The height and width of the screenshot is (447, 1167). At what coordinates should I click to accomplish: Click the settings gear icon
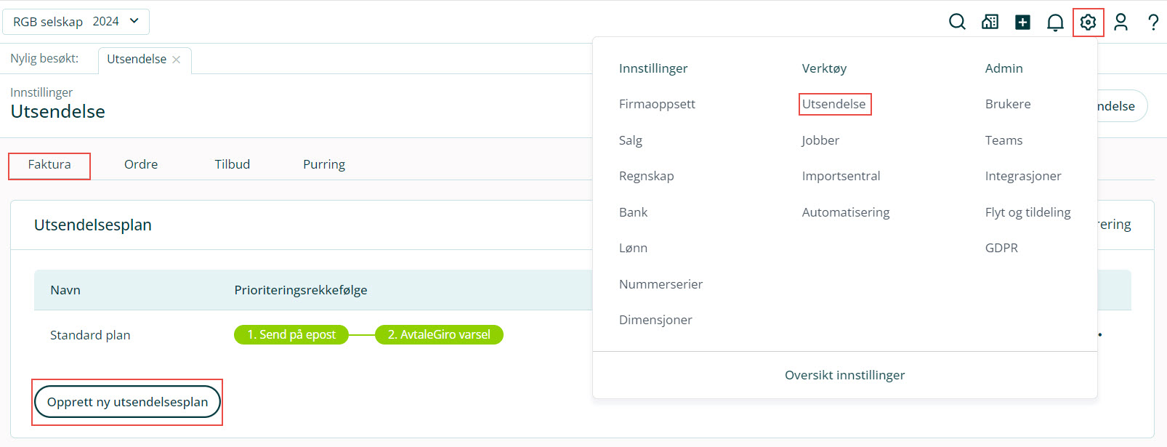(x=1088, y=23)
